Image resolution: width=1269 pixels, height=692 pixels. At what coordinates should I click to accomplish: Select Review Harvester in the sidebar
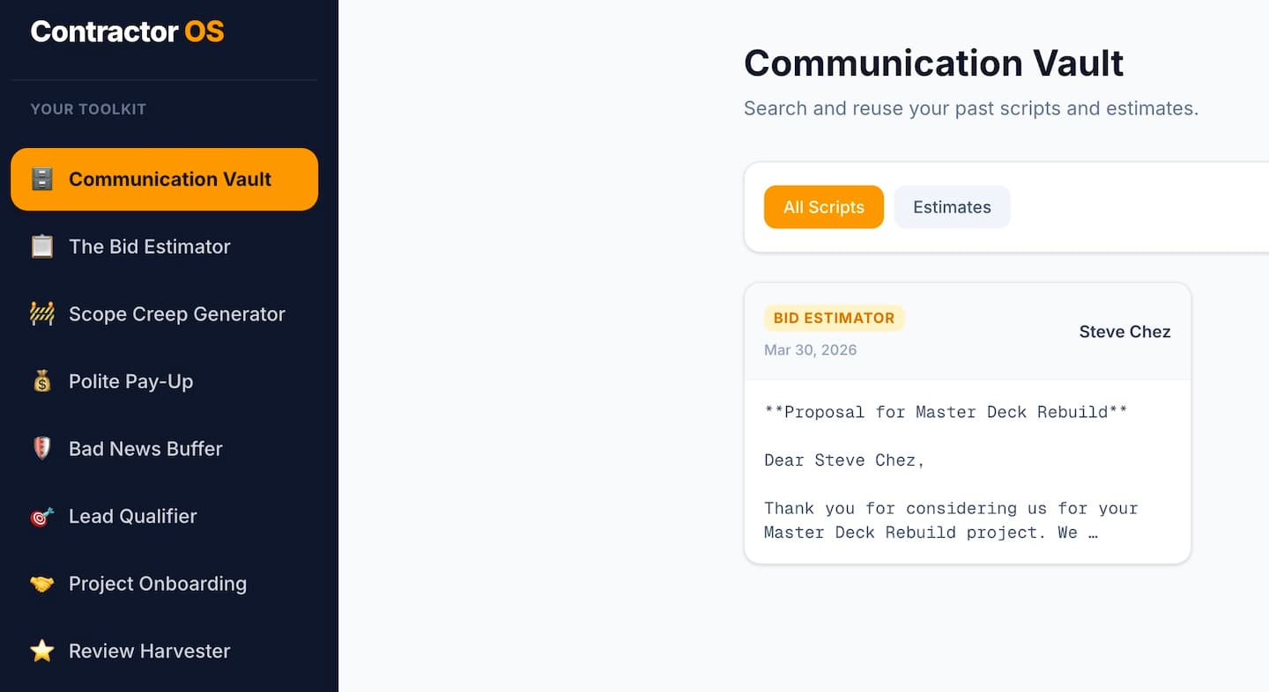(150, 652)
